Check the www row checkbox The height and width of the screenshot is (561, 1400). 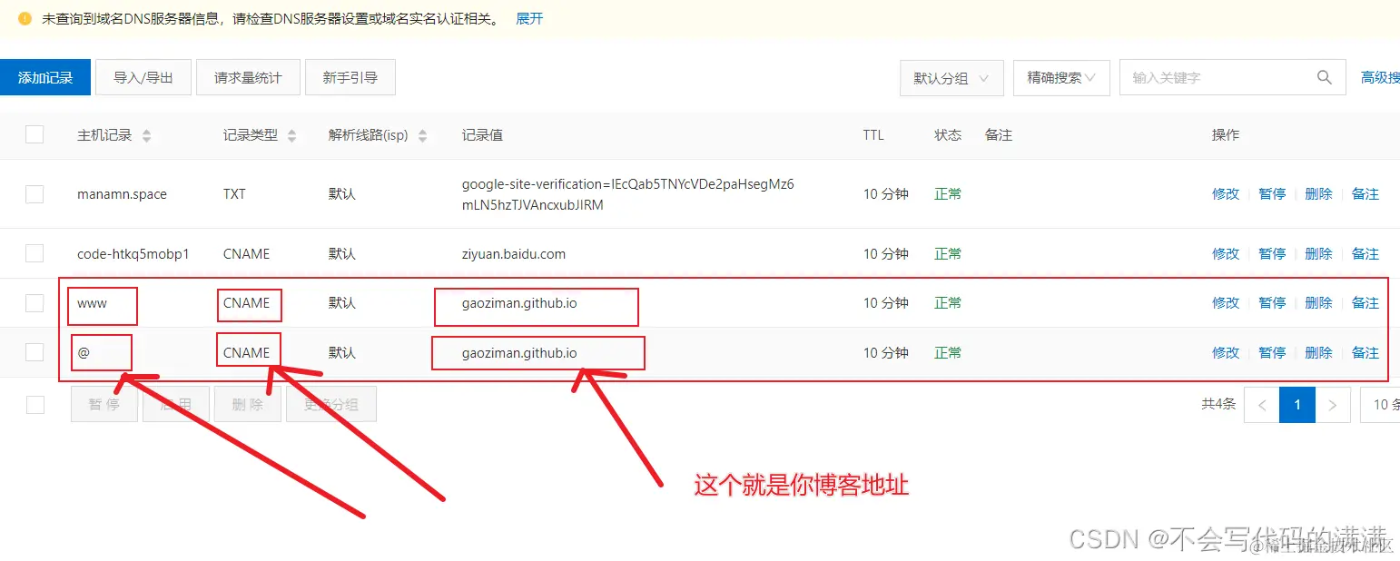[35, 303]
